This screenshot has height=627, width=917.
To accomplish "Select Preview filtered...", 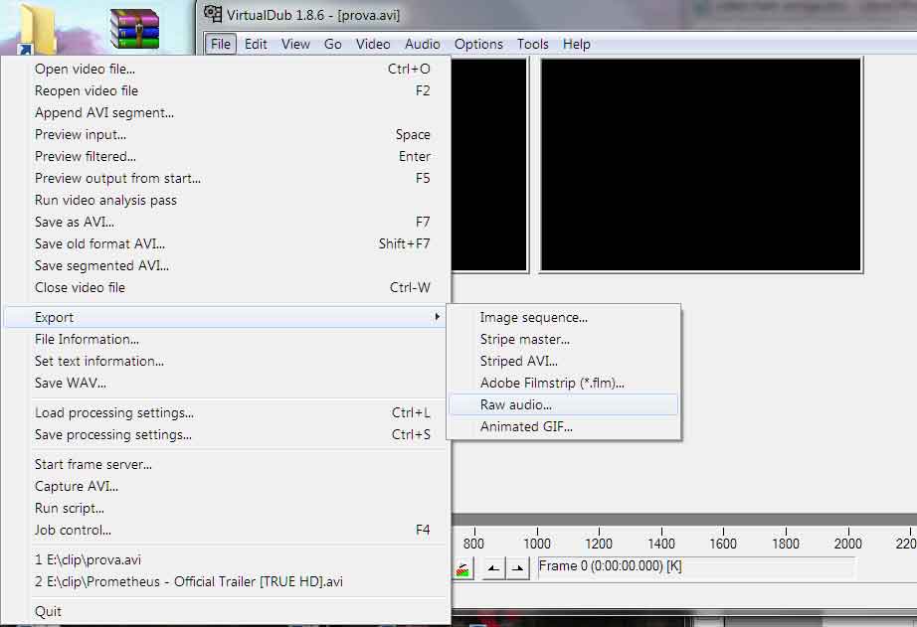I will [225, 157].
